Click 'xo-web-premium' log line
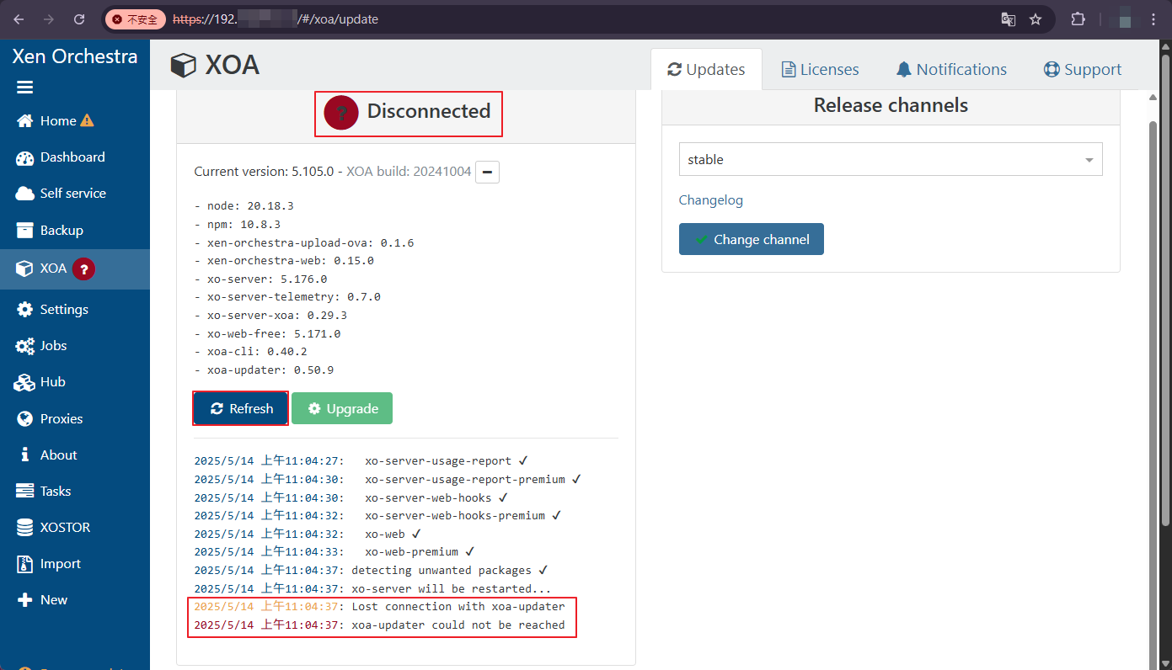This screenshot has height=670, width=1172. point(412,552)
